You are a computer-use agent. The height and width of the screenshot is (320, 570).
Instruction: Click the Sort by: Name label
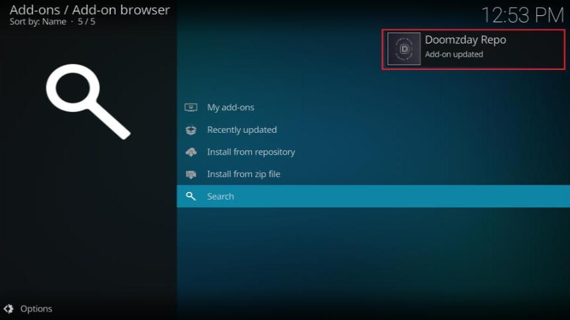(38, 22)
